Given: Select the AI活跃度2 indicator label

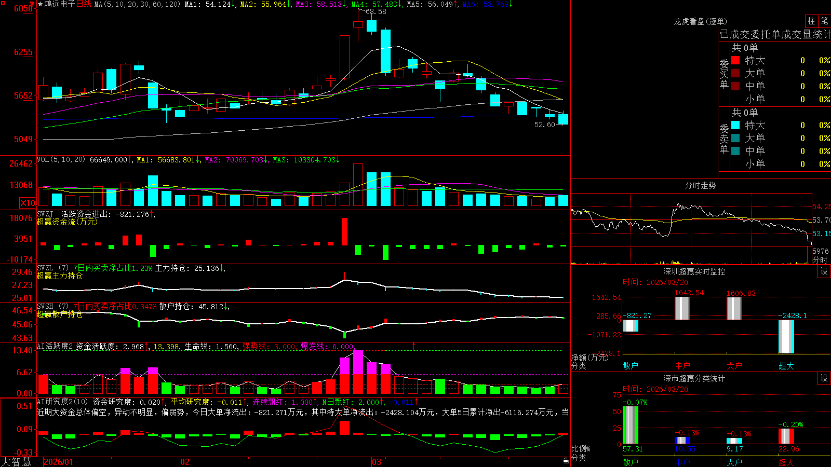Looking at the screenshot, I should (55, 346).
